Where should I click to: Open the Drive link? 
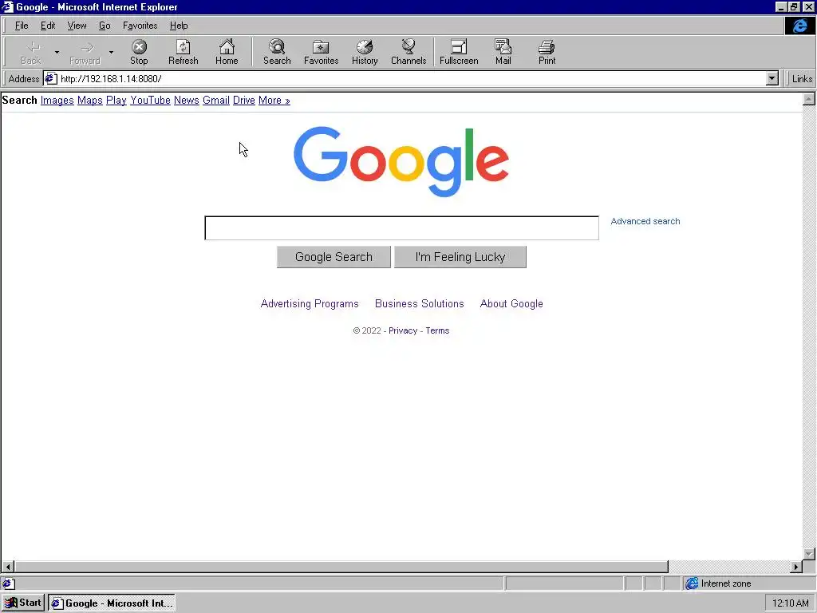click(244, 100)
